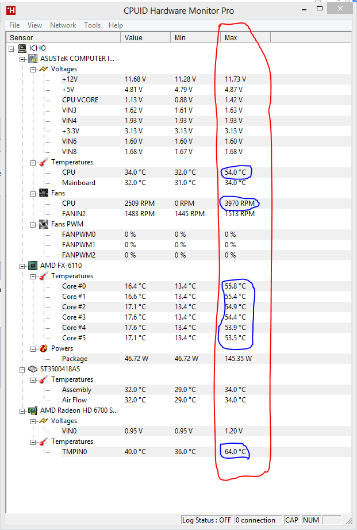Minimize the Hardware Monitor window

coord(305,10)
